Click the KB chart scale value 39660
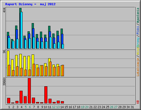 click(x=4, y=82)
